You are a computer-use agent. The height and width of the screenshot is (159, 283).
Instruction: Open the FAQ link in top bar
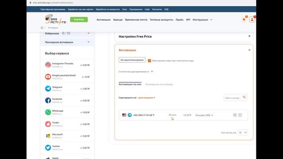[x=166, y=9]
